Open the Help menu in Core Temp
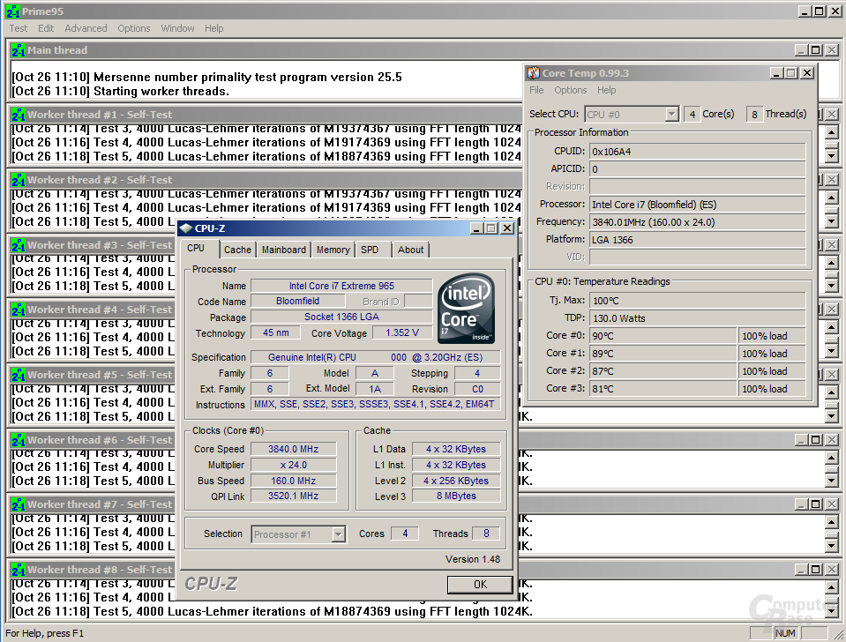 [x=606, y=90]
